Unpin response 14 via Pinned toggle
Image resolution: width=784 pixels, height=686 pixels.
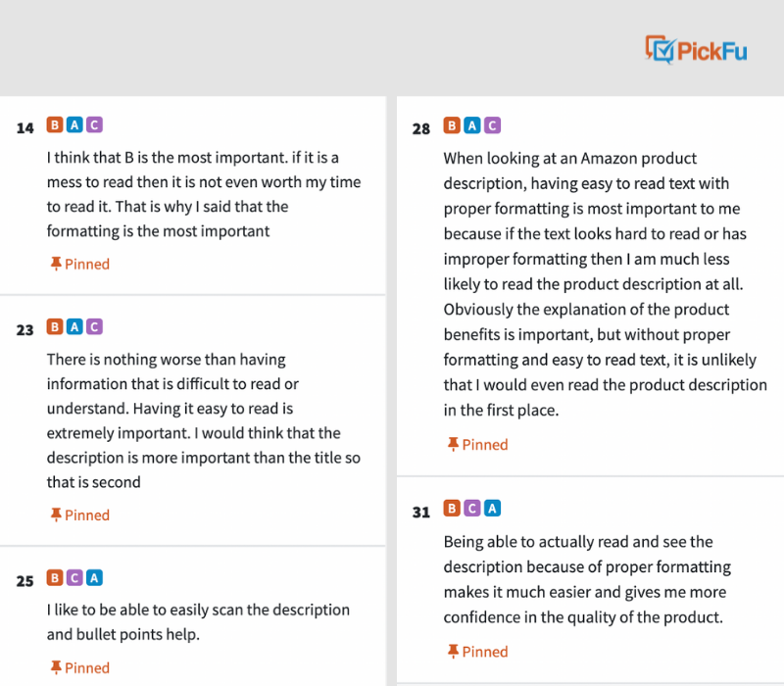tap(80, 264)
